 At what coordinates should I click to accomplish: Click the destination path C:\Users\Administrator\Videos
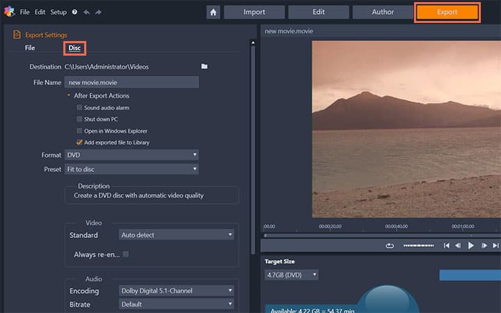coord(106,67)
